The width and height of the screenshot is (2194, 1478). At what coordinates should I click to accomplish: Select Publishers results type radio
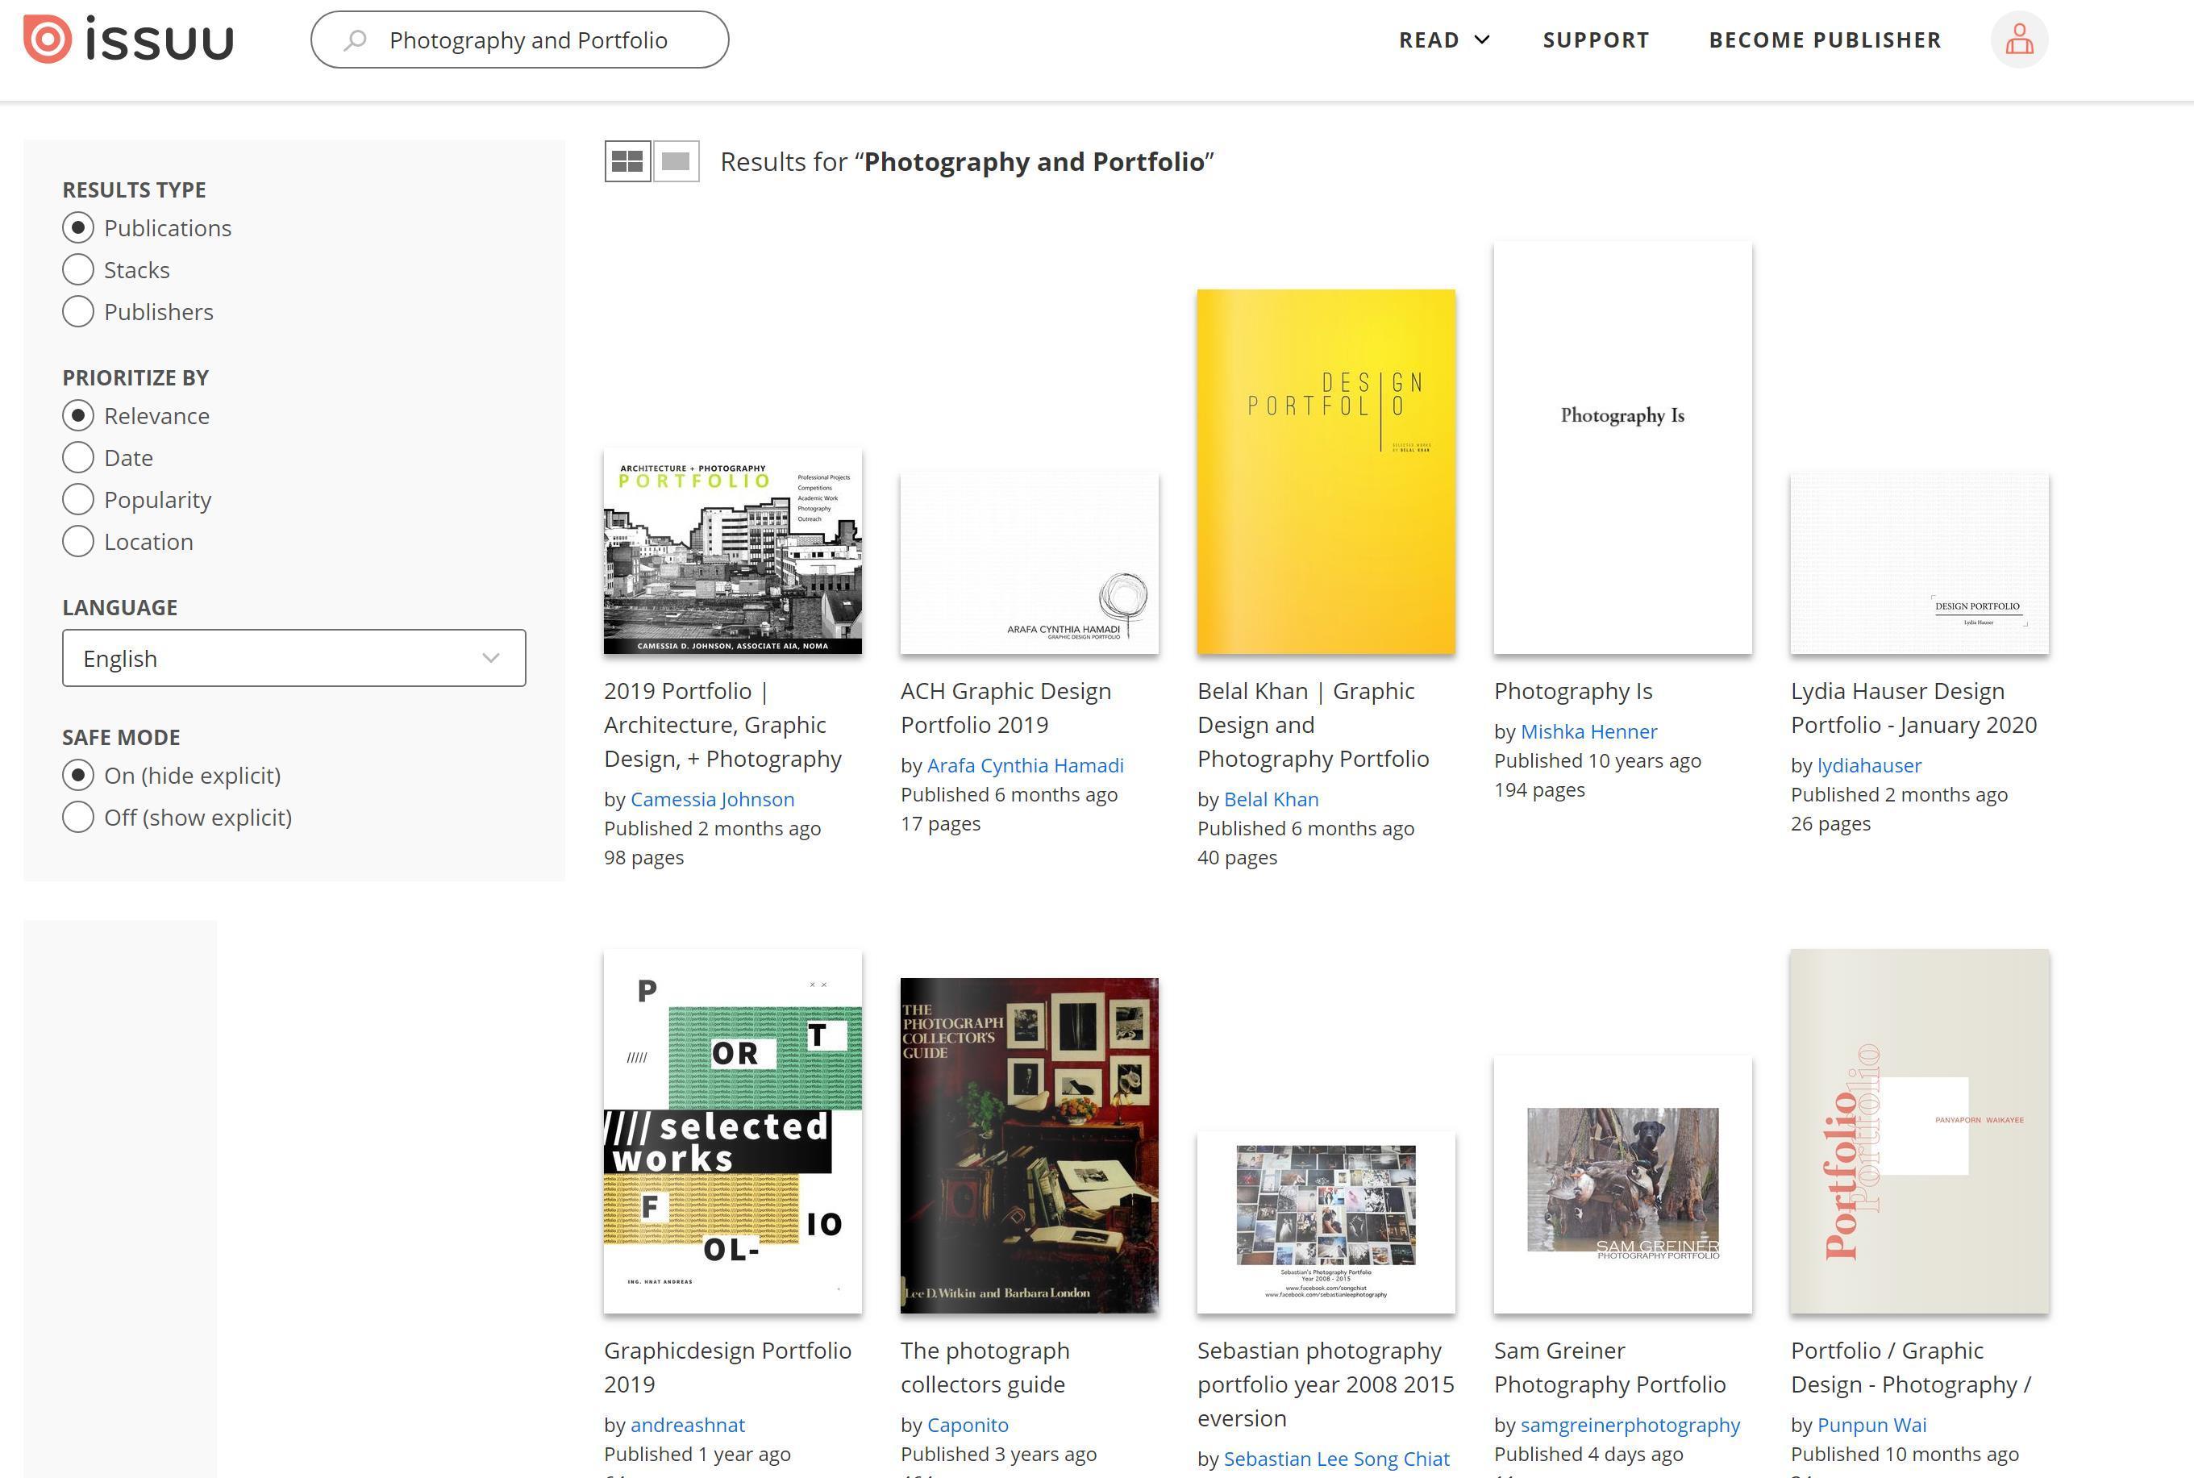[78, 312]
